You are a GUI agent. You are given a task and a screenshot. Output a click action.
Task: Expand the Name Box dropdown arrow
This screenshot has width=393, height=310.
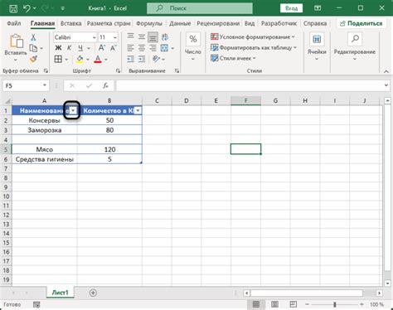point(45,85)
